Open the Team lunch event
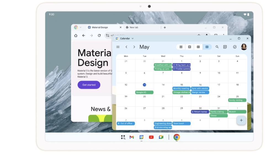Viewport: 276px width, 155px height. pos(182,124)
